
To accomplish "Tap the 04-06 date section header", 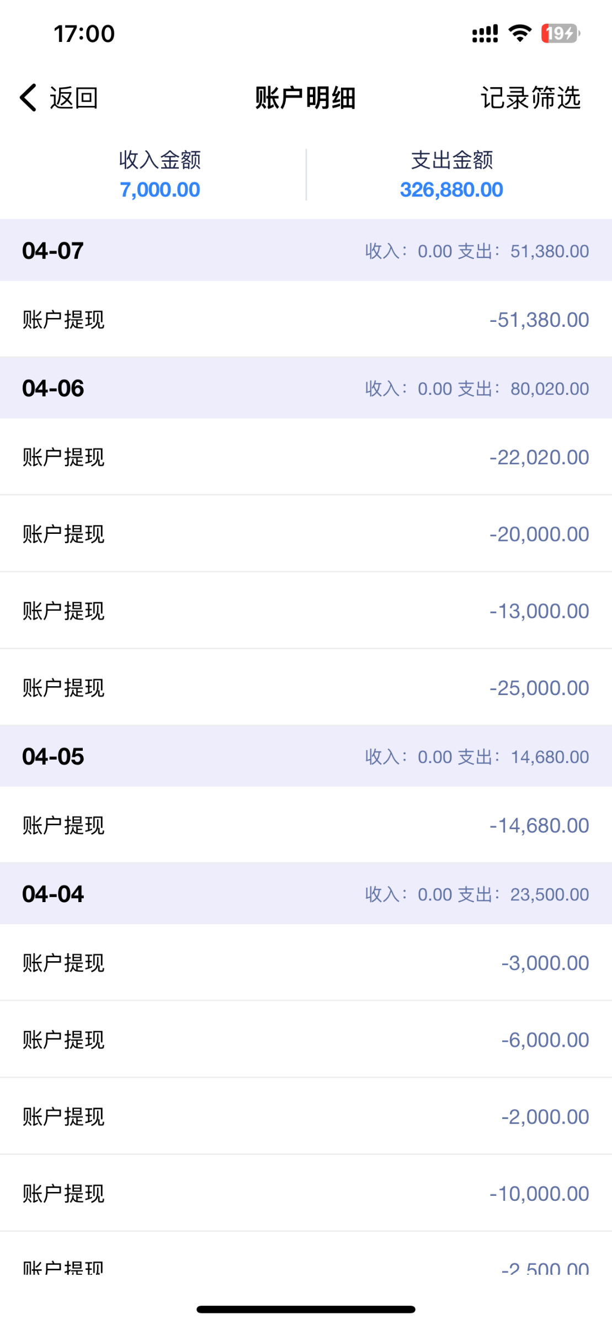I will click(x=306, y=388).
